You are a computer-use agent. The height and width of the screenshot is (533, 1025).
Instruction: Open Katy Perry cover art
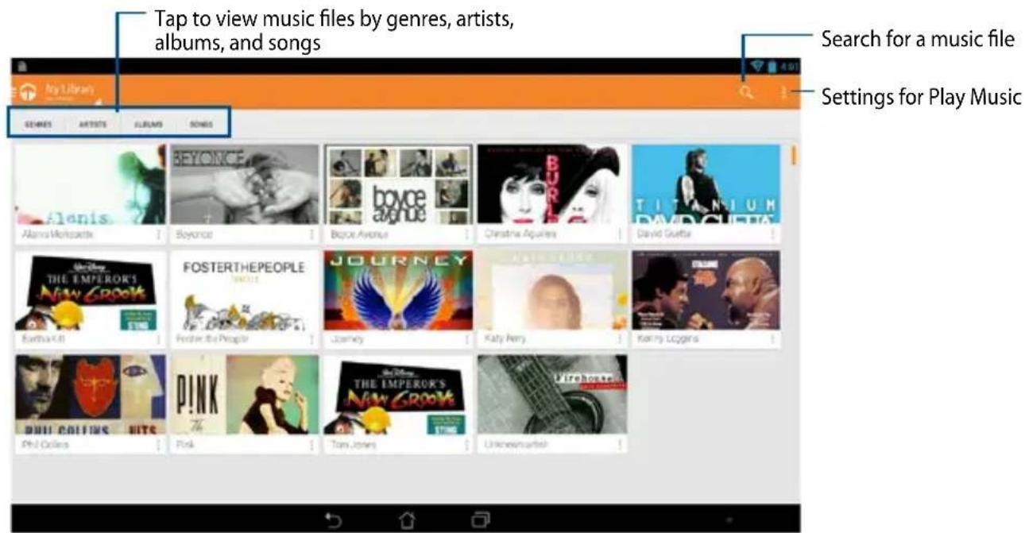pyautogui.click(x=552, y=291)
